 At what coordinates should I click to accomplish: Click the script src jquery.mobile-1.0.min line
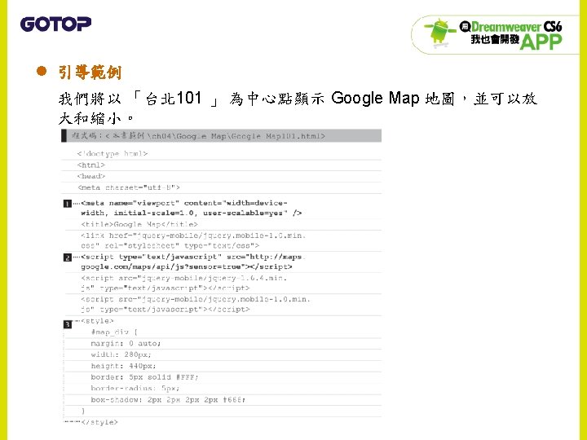click(196, 299)
